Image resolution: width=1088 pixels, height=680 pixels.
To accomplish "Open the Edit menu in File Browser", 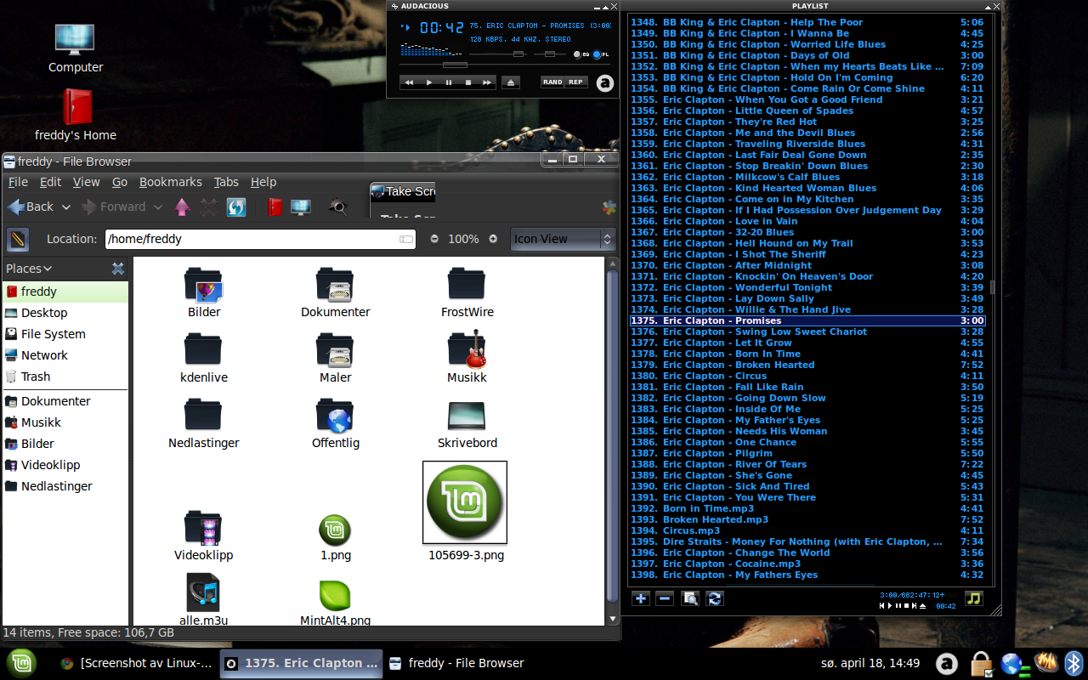I will (x=50, y=182).
